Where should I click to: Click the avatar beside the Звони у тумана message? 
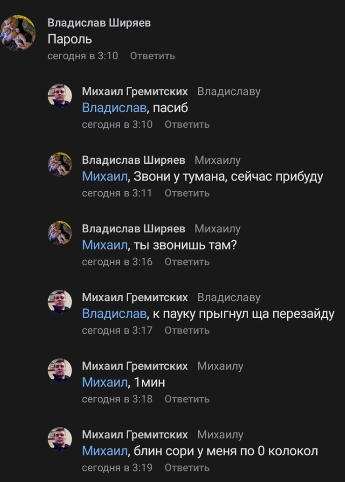point(60,164)
